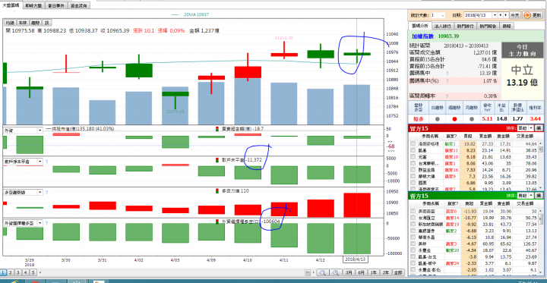The height and width of the screenshot is (283, 547).
Task: Click the 2018/4/13 date marker on axis
Action: [356, 259]
